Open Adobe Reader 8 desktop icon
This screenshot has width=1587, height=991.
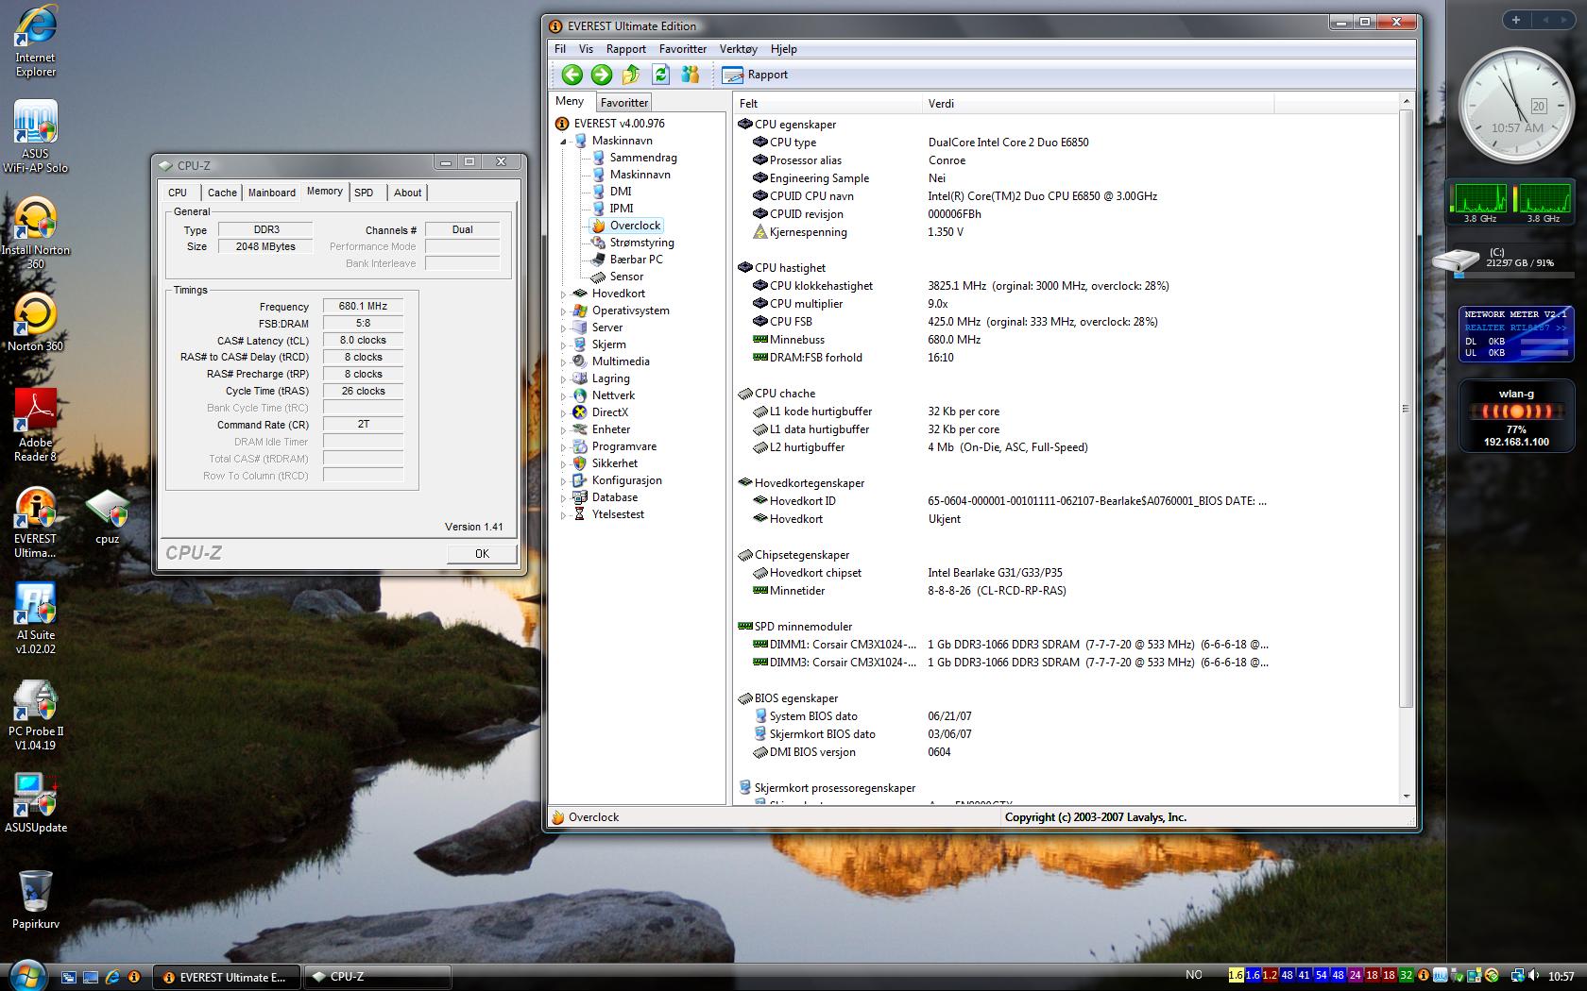tap(36, 426)
